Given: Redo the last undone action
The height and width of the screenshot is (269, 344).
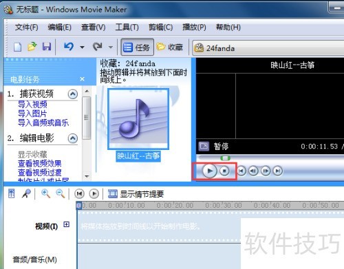Looking at the screenshot, I should coord(98,47).
